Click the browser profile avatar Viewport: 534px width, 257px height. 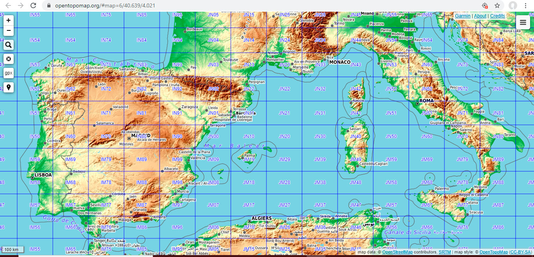(x=512, y=5)
